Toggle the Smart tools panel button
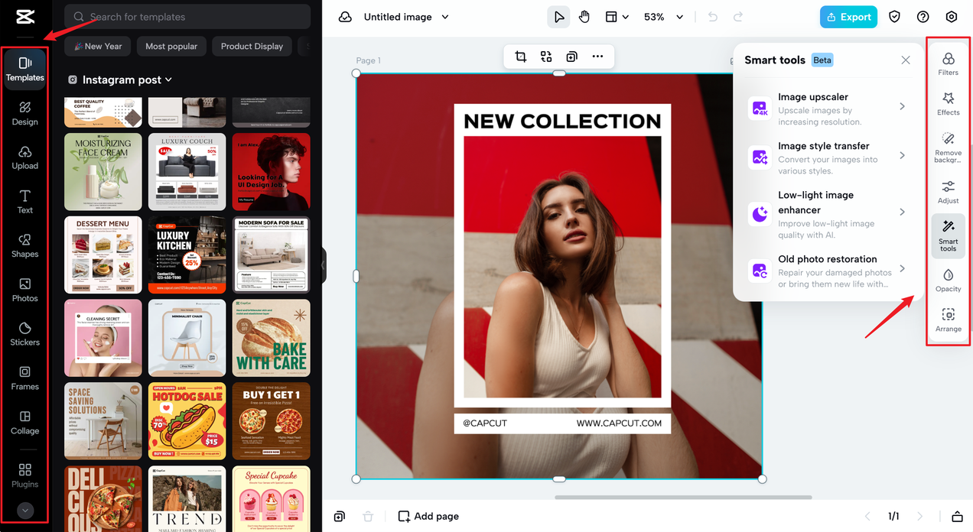 [x=948, y=235]
